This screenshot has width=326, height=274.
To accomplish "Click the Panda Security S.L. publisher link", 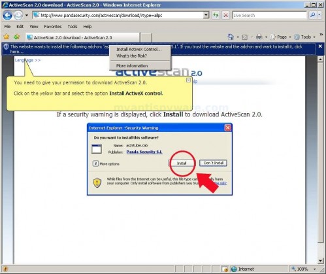I will (x=144, y=152).
